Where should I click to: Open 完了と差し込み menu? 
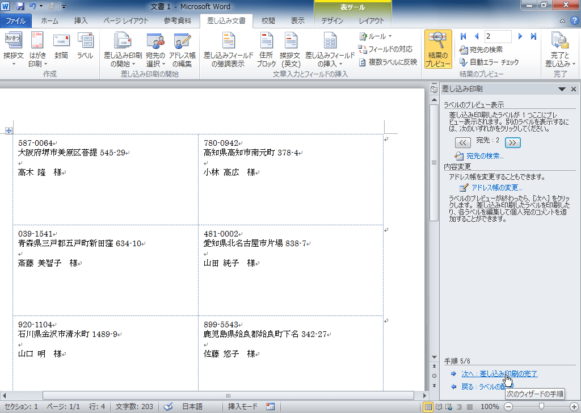click(x=560, y=49)
